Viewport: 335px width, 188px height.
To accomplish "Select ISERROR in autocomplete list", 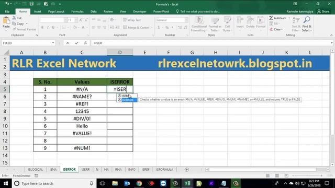I will (x=127, y=100).
